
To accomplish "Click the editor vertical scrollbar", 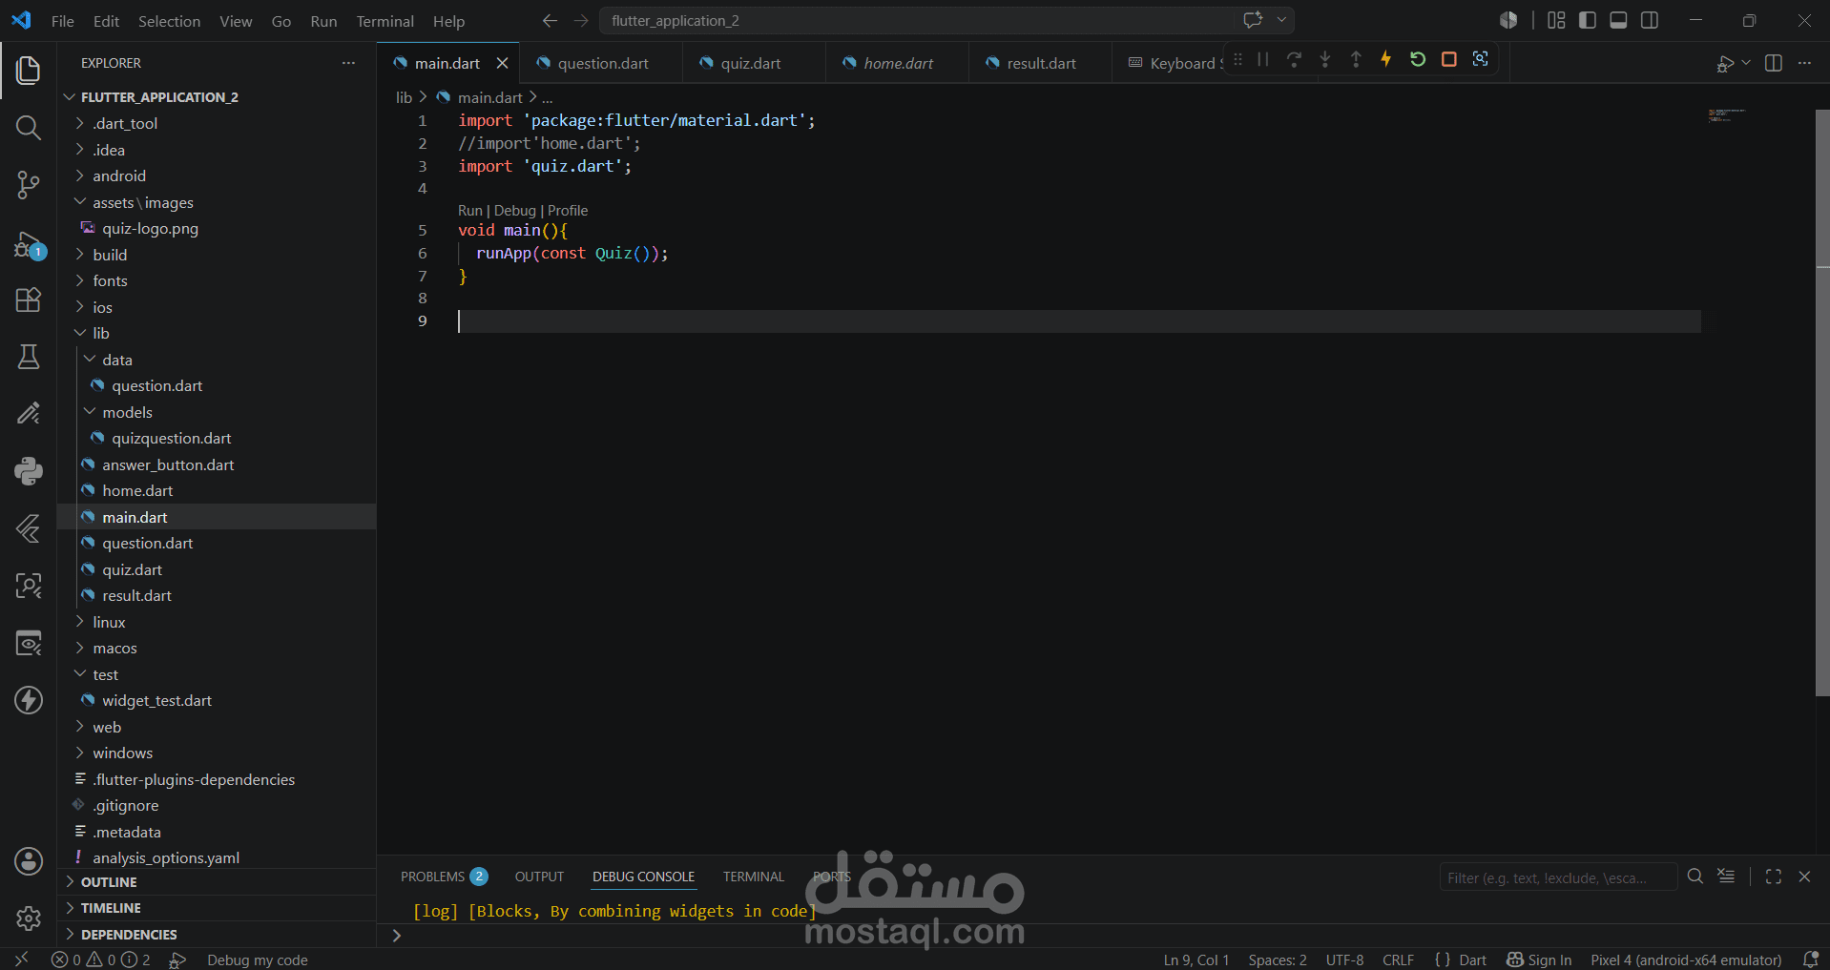I will 1822,401.
